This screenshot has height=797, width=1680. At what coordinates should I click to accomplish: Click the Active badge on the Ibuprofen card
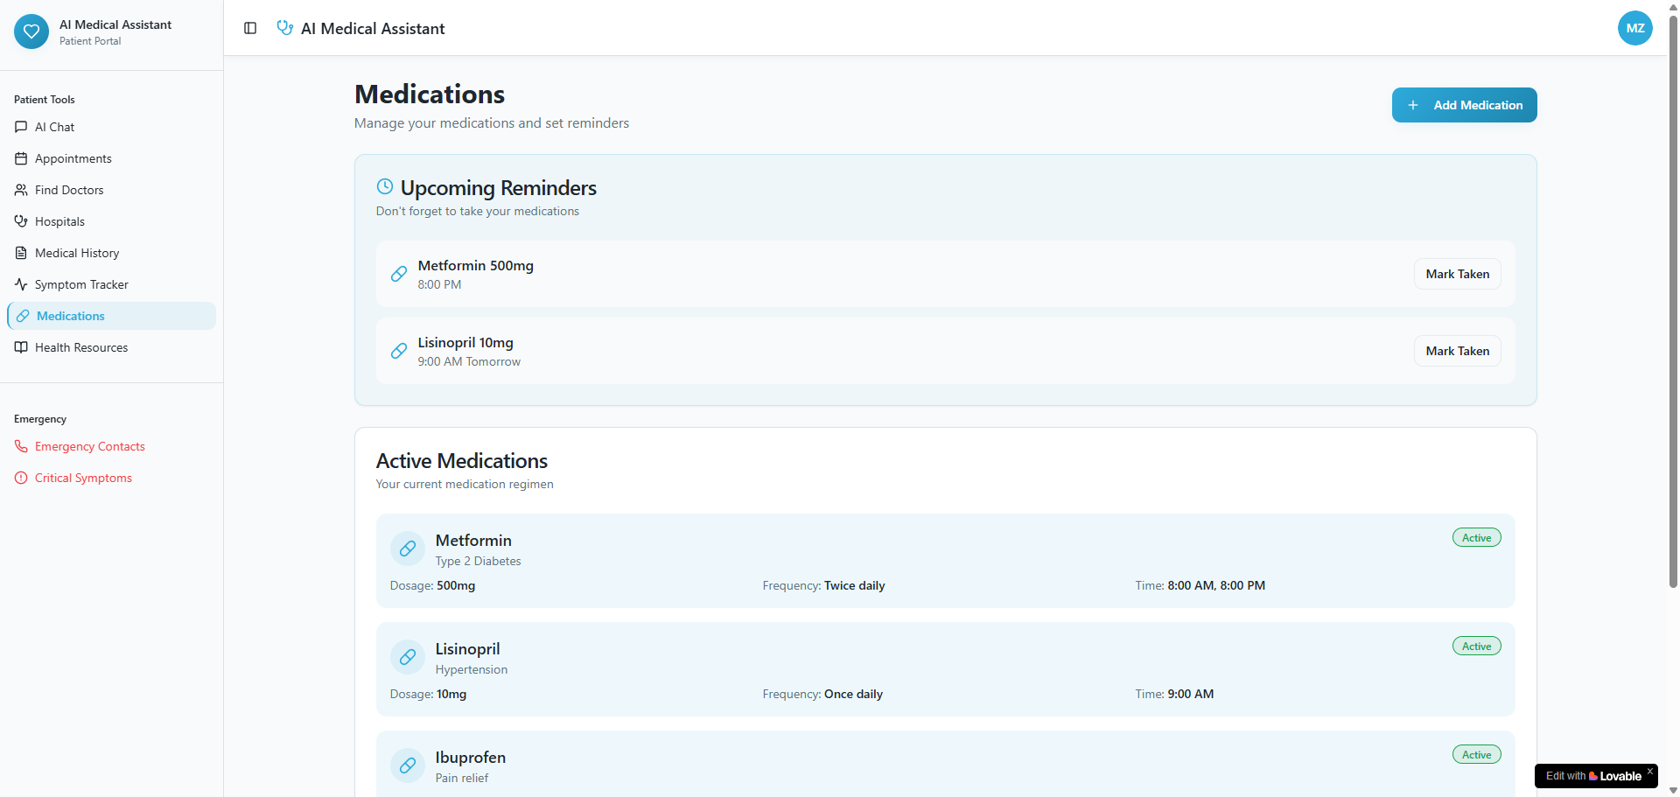tap(1476, 755)
